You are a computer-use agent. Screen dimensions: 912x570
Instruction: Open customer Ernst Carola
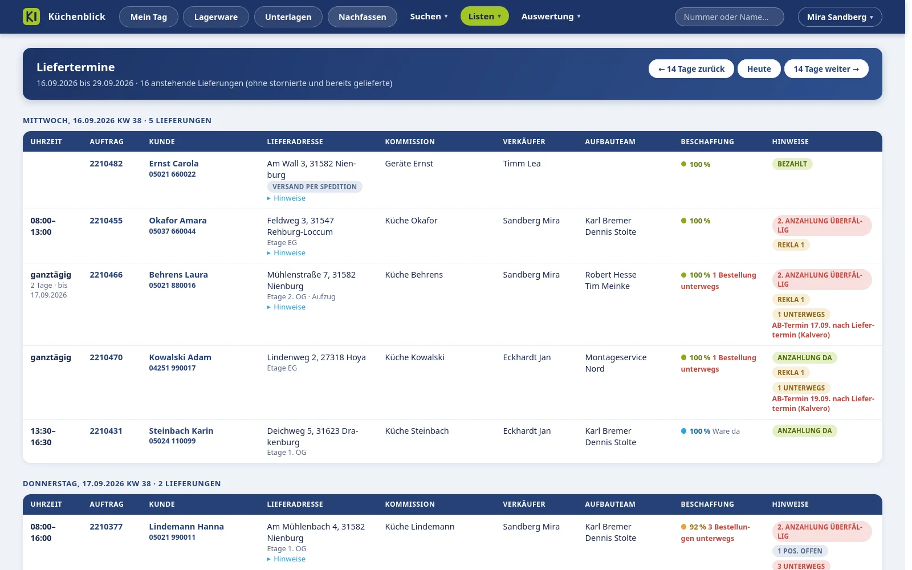tap(174, 164)
